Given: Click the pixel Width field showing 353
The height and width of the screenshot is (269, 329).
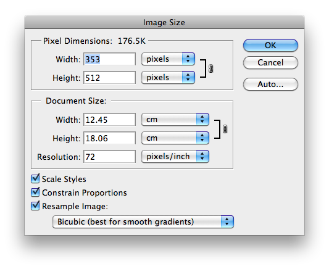Looking at the screenshot, I should 109,59.
